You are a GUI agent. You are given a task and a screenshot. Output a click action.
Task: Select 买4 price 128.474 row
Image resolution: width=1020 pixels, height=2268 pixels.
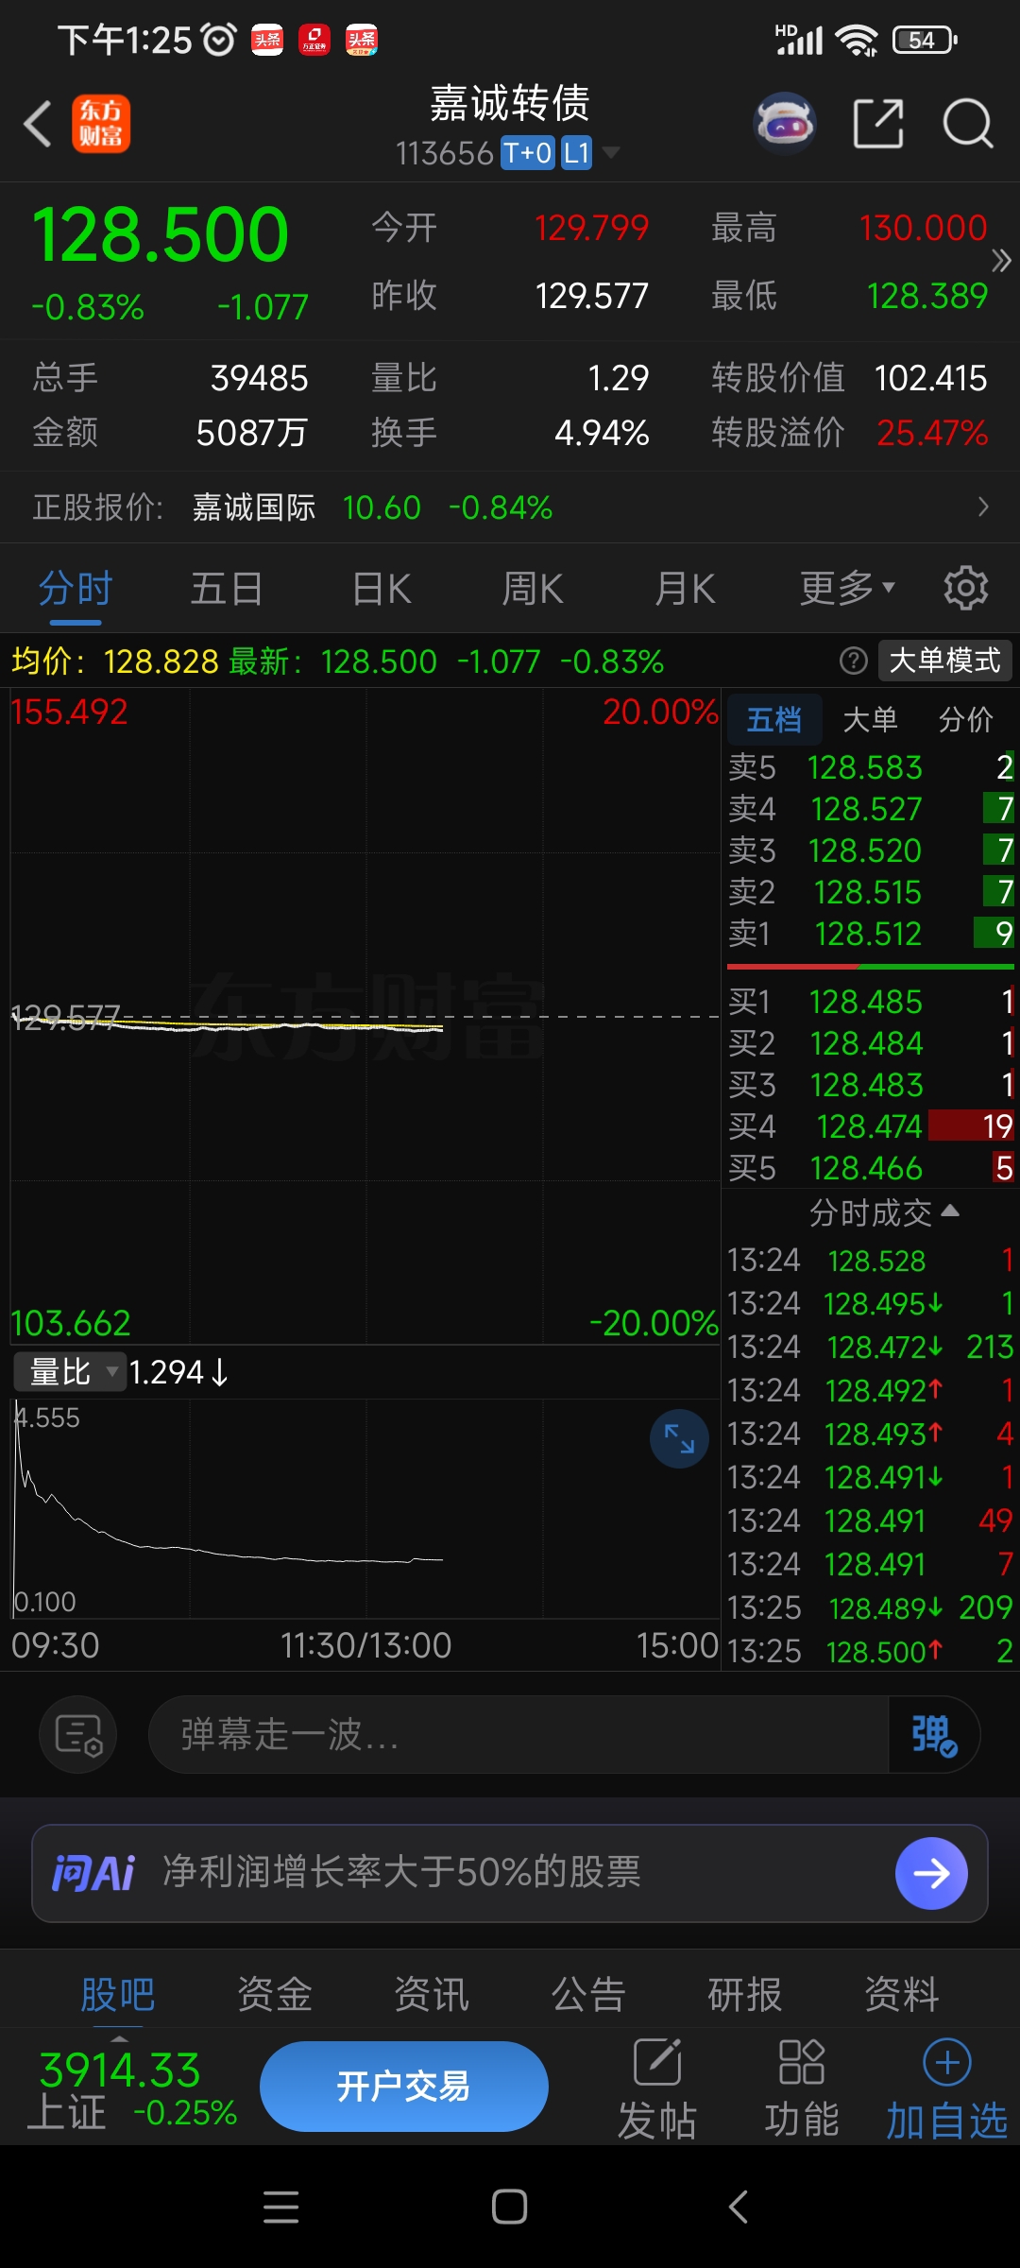pyautogui.click(x=870, y=1126)
